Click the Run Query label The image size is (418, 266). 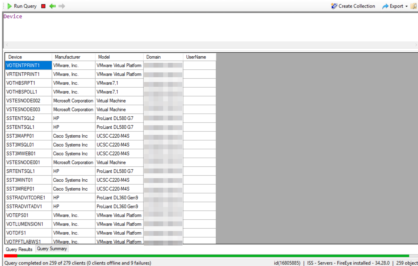pos(25,6)
